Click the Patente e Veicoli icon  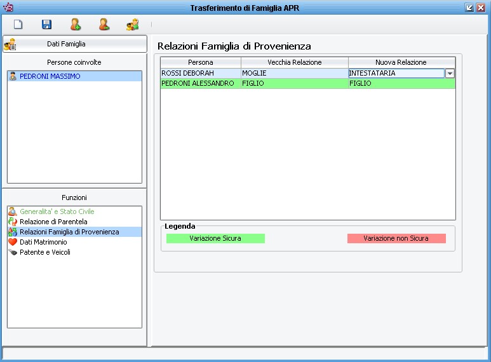coord(13,252)
